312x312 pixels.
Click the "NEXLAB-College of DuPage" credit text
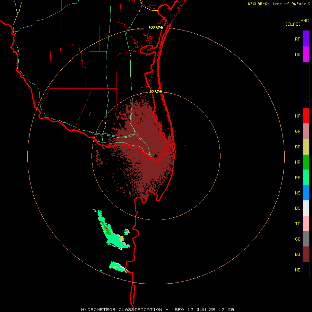point(277,4)
